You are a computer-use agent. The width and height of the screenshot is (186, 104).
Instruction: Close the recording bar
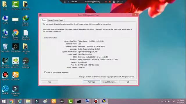pyautogui.click(x=122, y=2)
